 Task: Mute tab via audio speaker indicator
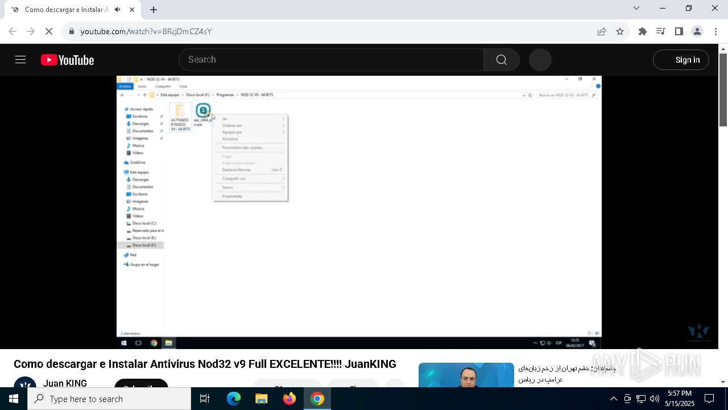[117, 10]
